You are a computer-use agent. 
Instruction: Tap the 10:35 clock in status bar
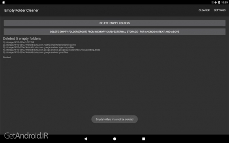point(224,2)
